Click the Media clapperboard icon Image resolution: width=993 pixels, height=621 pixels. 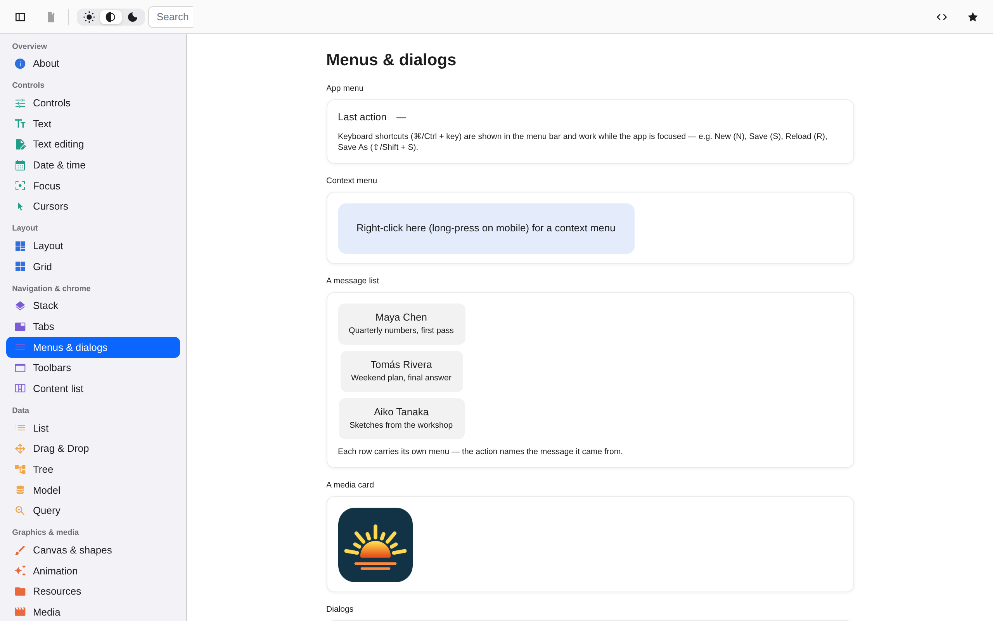(20, 612)
